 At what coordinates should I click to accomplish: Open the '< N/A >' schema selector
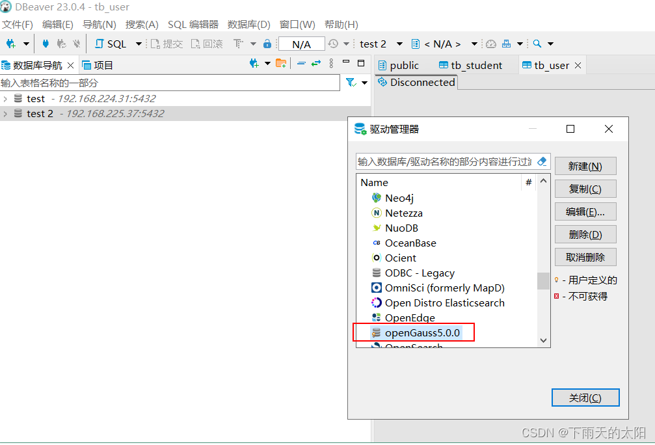pos(444,44)
